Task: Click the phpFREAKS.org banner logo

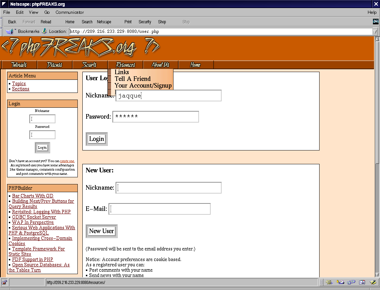Action: 80,47
